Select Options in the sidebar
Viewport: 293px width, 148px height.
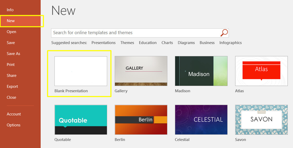(x=14, y=125)
